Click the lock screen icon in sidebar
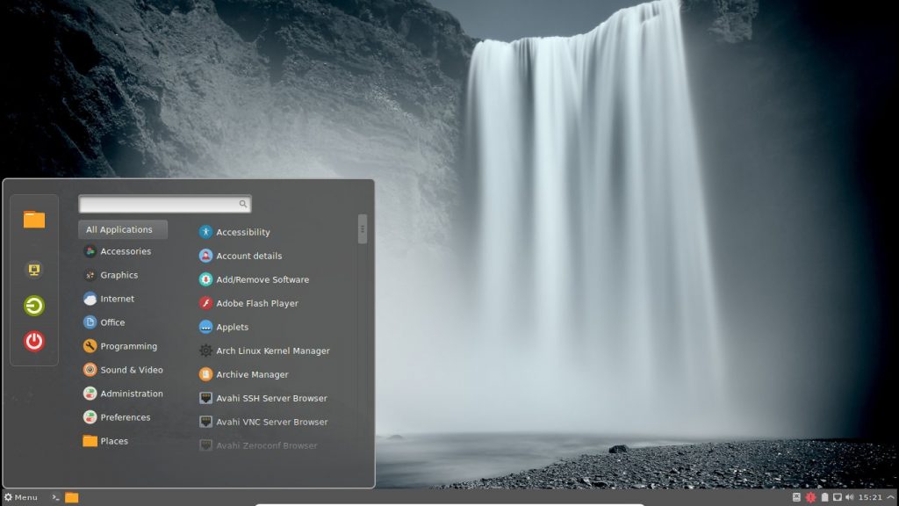This screenshot has height=506, width=899. pos(34,270)
